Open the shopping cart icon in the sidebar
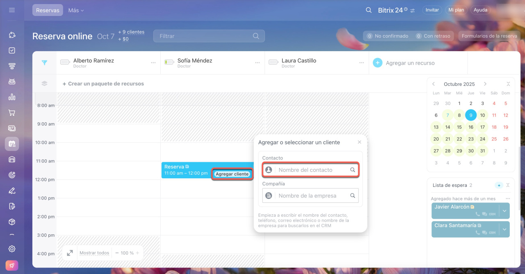Image resolution: width=525 pixels, height=274 pixels. point(12,113)
